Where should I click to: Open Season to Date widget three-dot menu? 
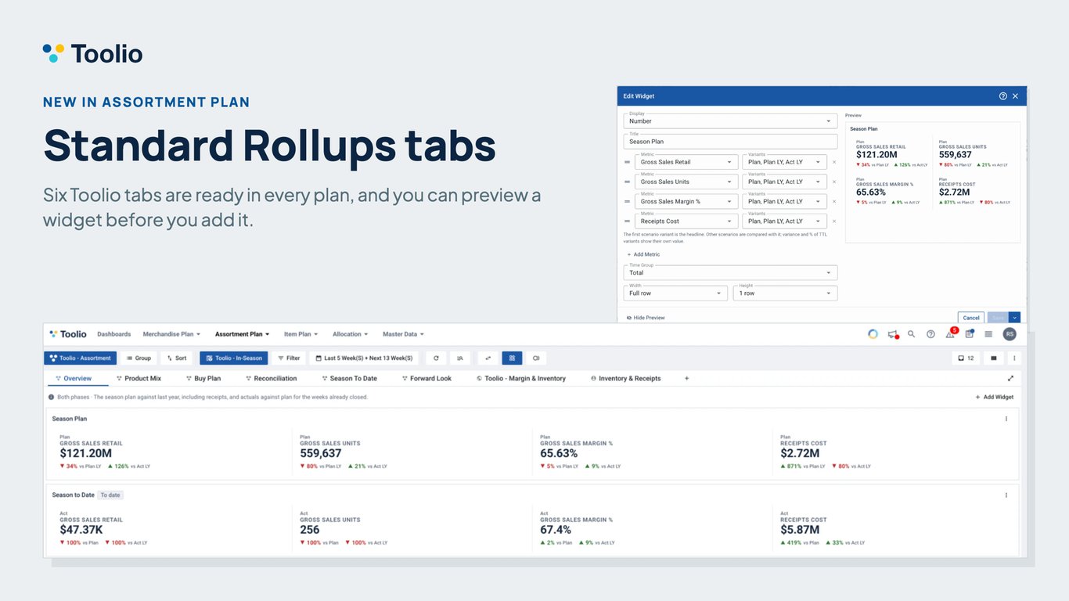click(1006, 495)
